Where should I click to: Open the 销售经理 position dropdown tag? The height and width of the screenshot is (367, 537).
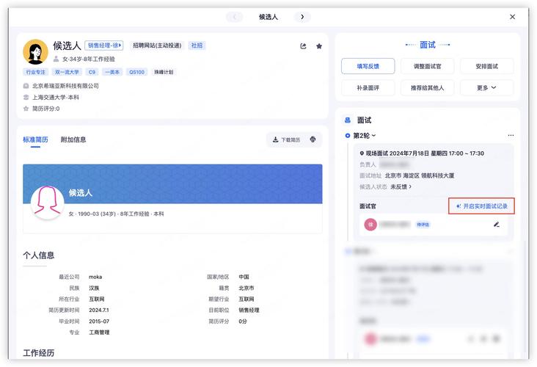click(x=104, y=46)
